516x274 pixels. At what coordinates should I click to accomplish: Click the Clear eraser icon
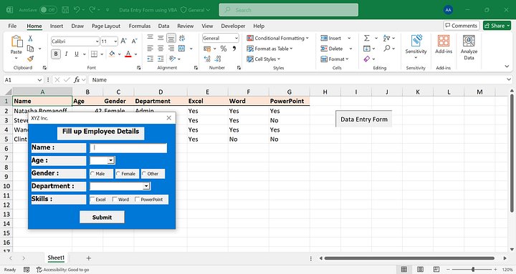[x=367, y=59]
